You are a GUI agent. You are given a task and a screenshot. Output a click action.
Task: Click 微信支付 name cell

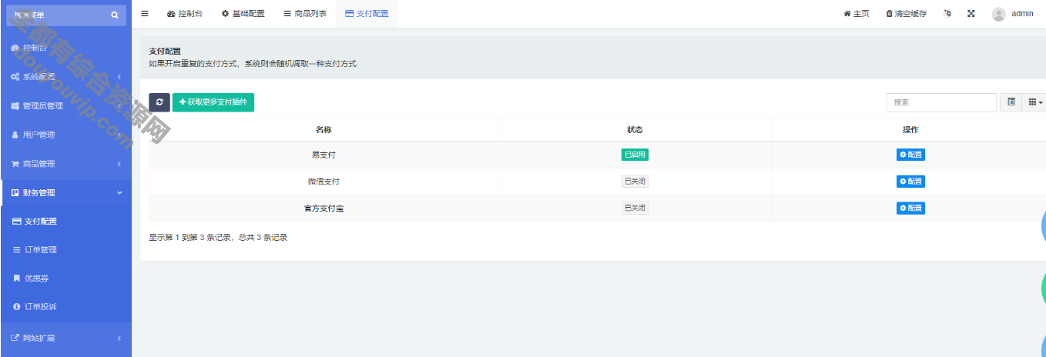tap(324, 182)
